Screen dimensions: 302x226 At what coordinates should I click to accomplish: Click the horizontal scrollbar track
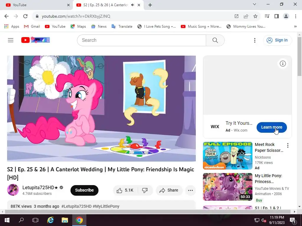[147, 212]
